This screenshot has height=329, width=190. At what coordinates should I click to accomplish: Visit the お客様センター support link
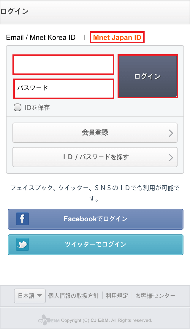(x=155, y=296)
